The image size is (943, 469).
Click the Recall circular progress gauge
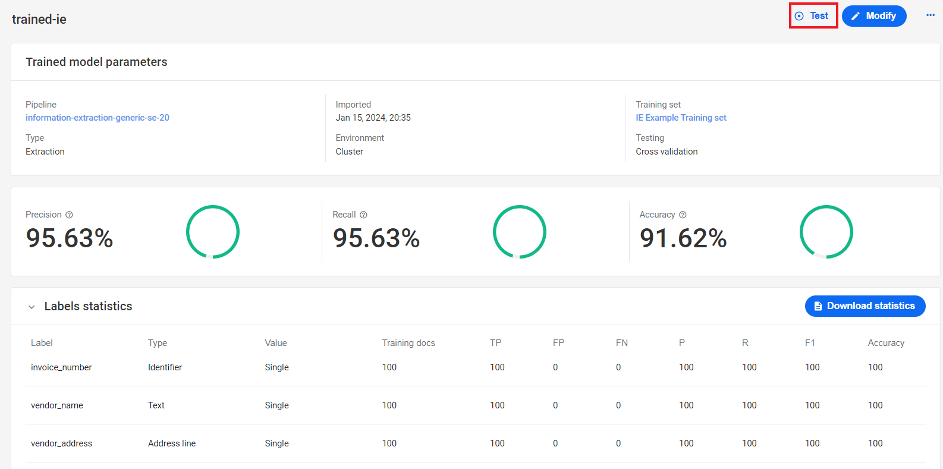tap(520, 232)
